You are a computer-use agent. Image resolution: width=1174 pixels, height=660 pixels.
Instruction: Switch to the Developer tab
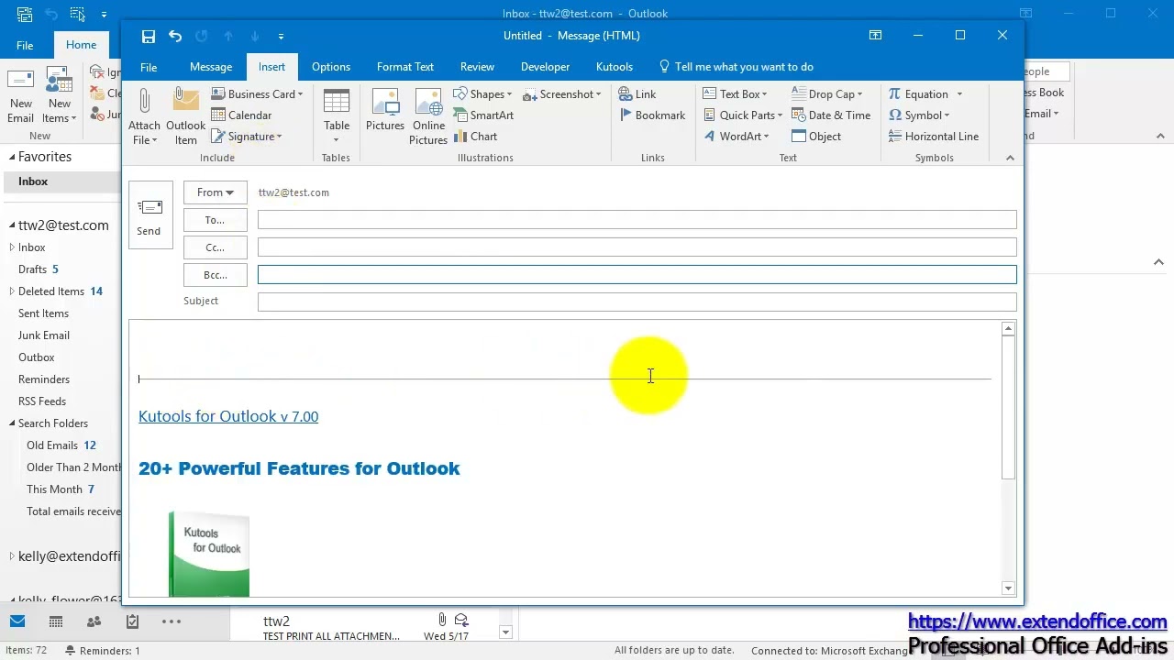545,67
